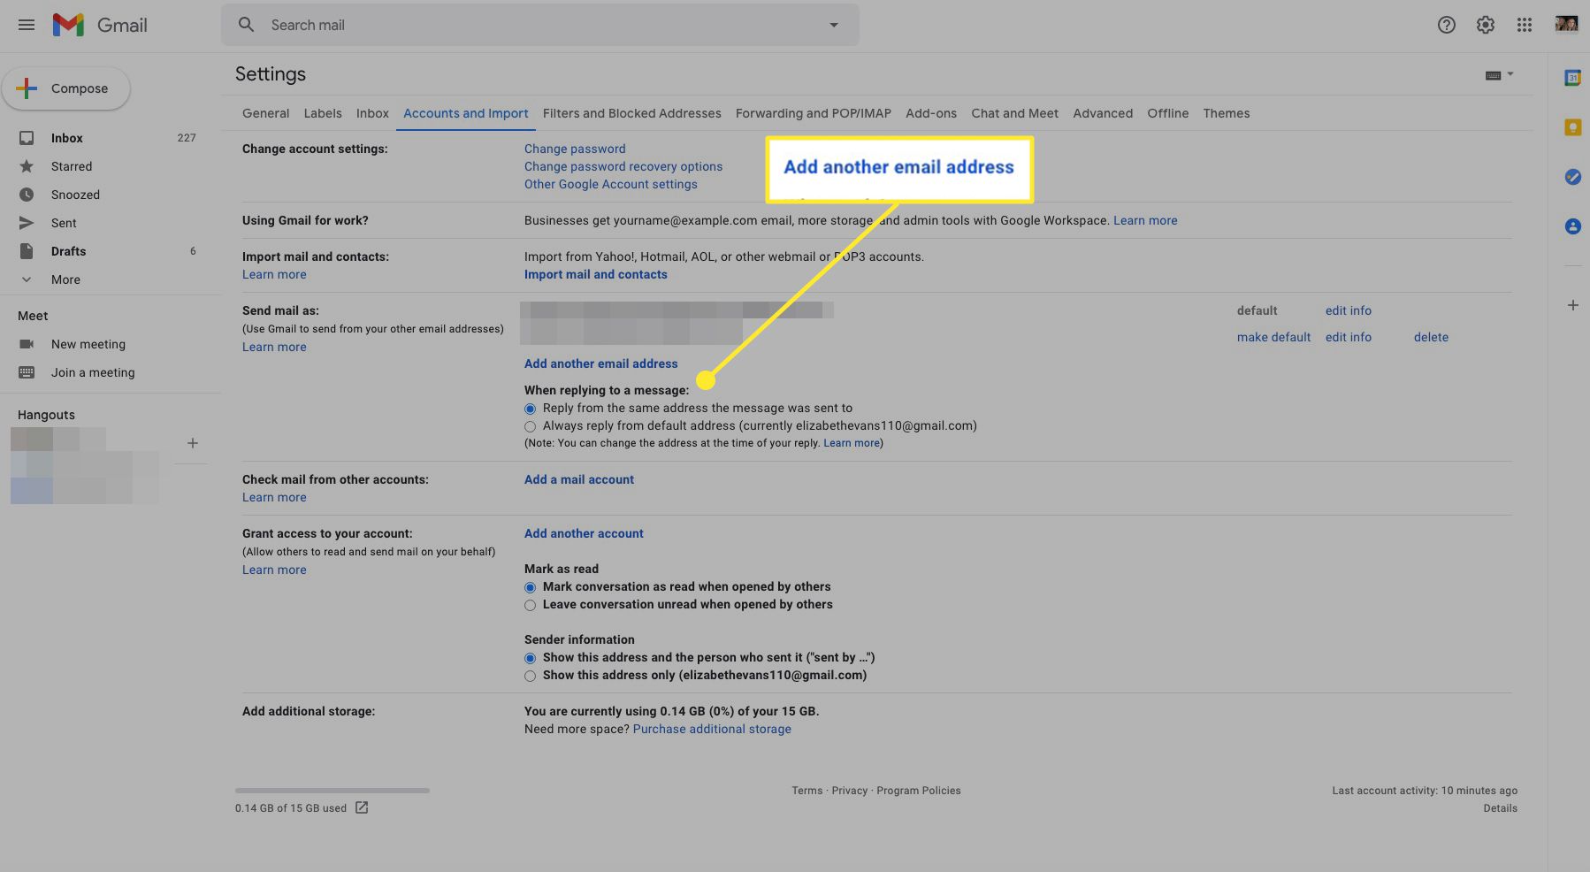Switch to the Labels tab
1590x872 pixels.
click(x=323, y=113)
